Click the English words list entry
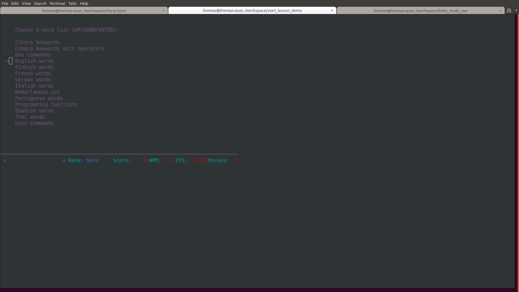519x292 pixels. point(34,61)
